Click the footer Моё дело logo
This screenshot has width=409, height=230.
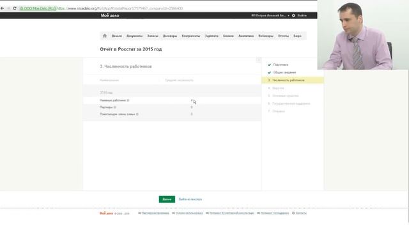point(107,213)
